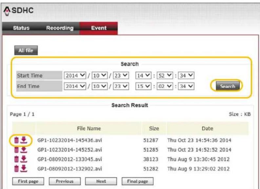Click date Thu Oct 23 14:52:52 2014
Image resolution: width=260 pixels, height=189 pixels.
click(199, 150)
